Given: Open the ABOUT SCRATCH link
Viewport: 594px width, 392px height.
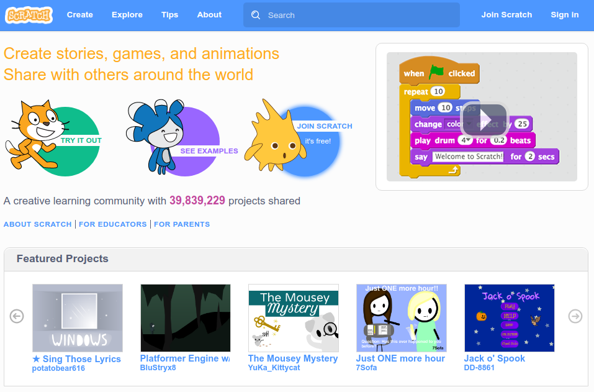Looking at the screenshot, I should pos(37,224).
